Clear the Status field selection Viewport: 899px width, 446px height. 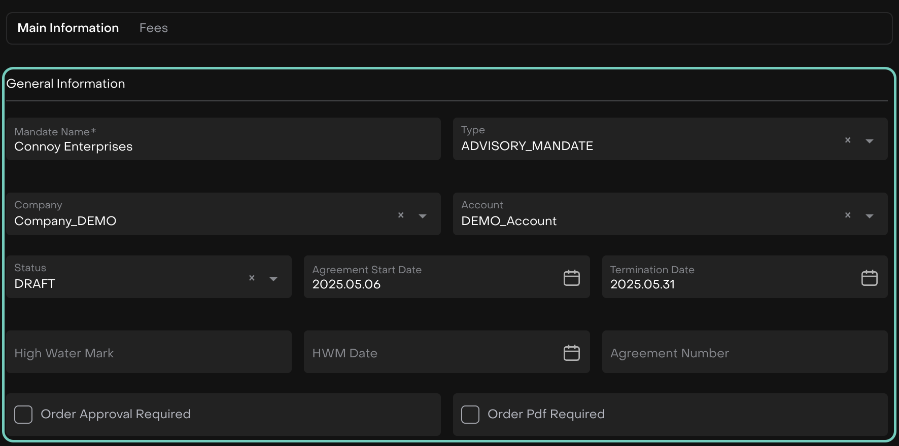(x=252, y=278)
